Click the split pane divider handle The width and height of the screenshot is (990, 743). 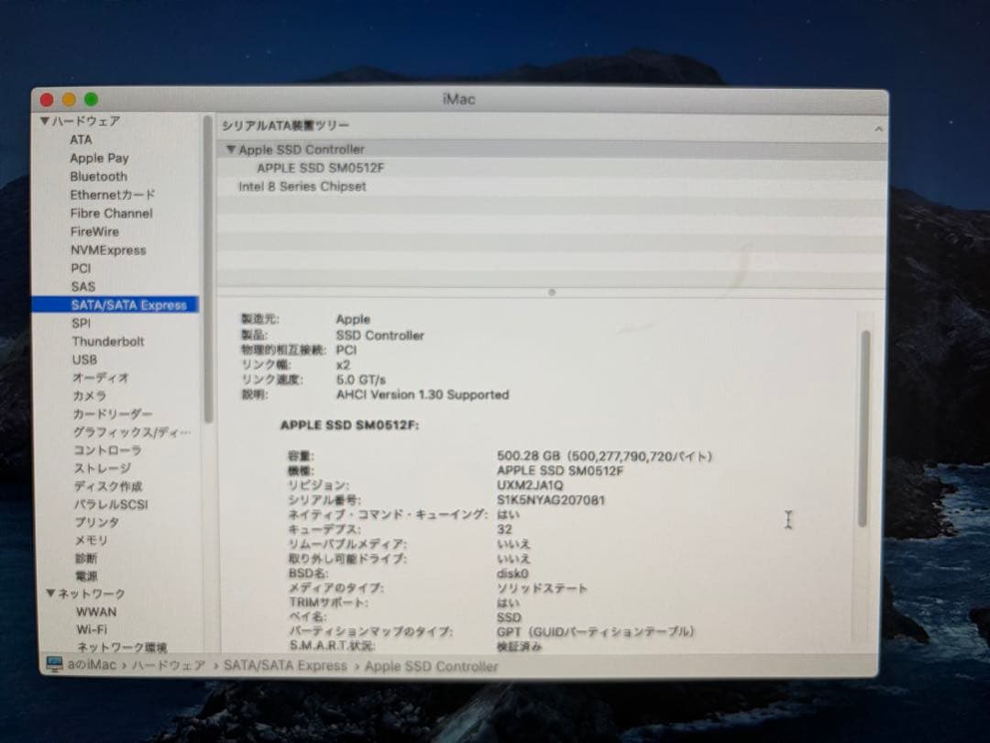point(552,293)
